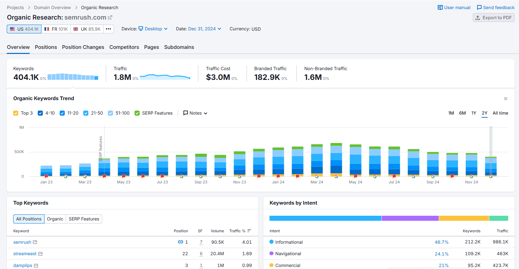This screenshot has height=269, width=519.
Task: Close the Organic Keywords Trend panel
Action: tap(506, 98)
